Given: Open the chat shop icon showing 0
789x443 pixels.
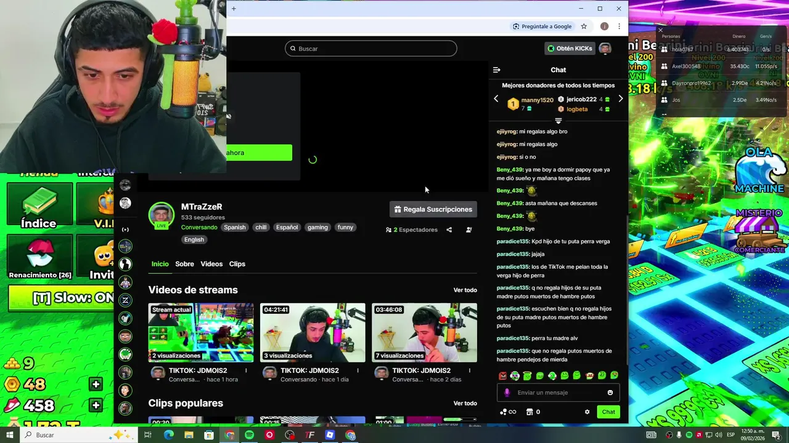Looking at the screenshot, I should (533, 412).
